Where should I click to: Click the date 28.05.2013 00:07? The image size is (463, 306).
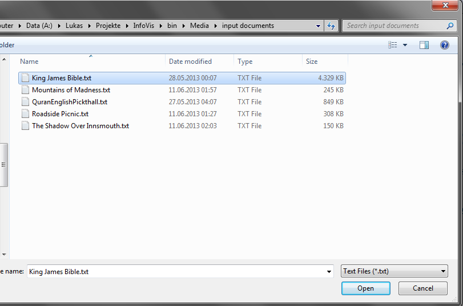[x=192, y=78]
